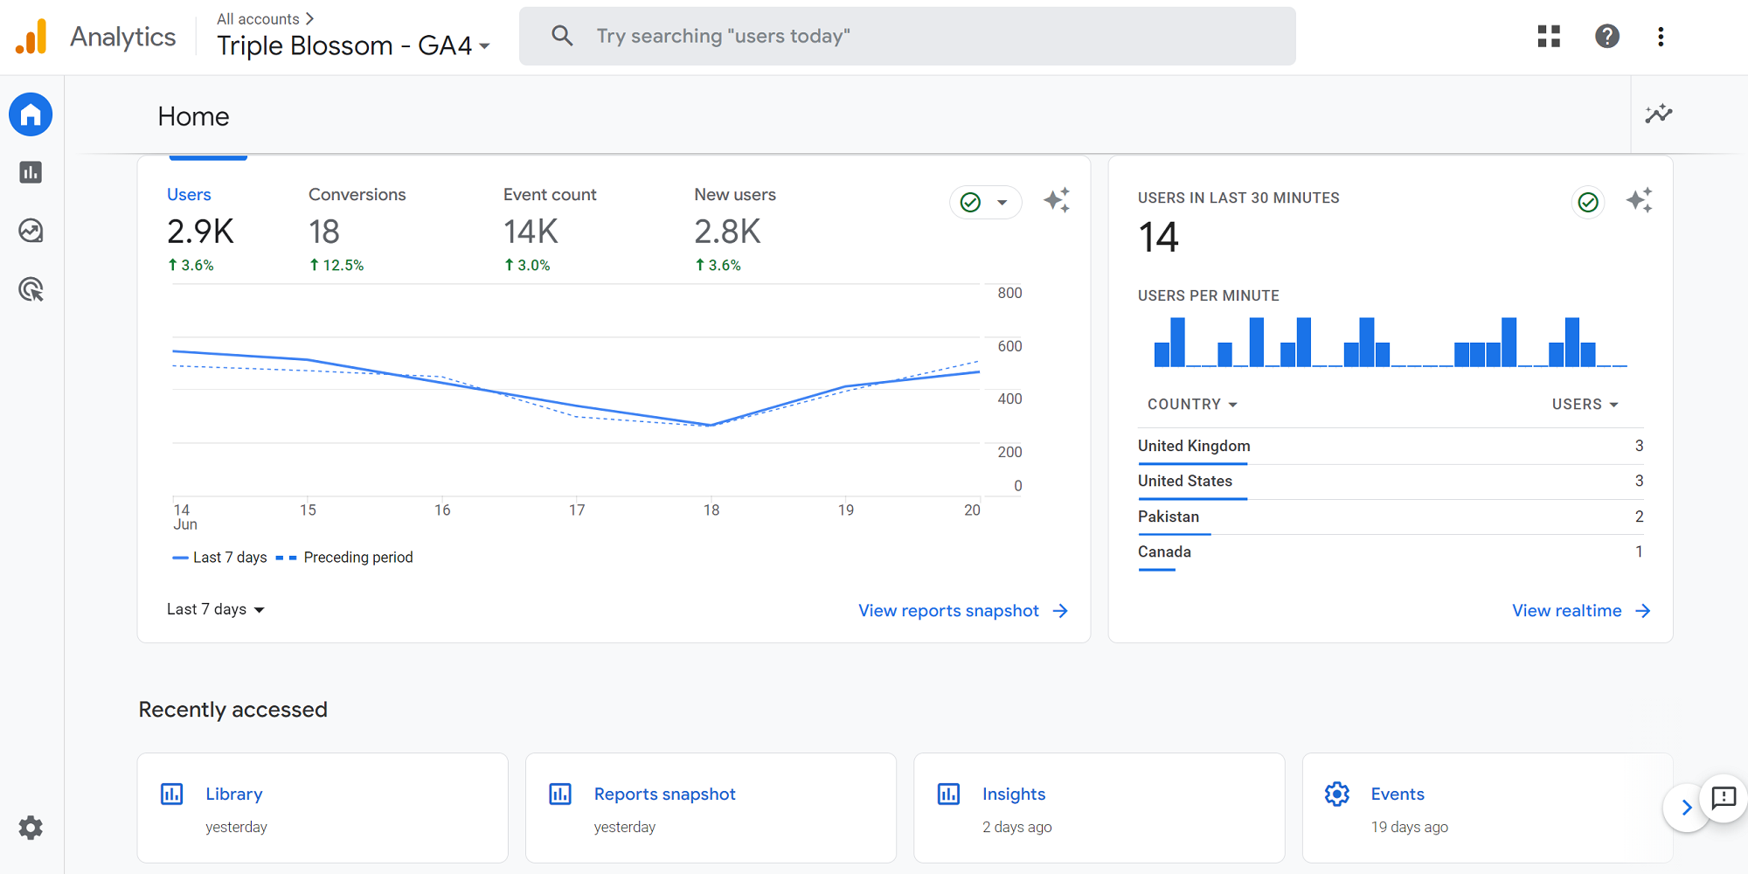Click the All accounts breadcrumb
1748x874 pixels.
click(258, 18)
